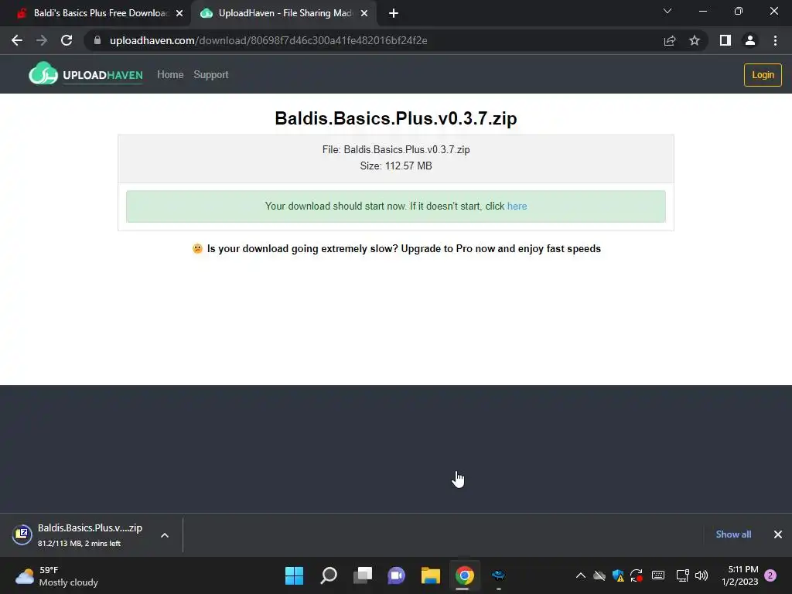The height and width of the screenshot is (594, 792).
Task: Open the Home nav link
Action: coord(170,75)
